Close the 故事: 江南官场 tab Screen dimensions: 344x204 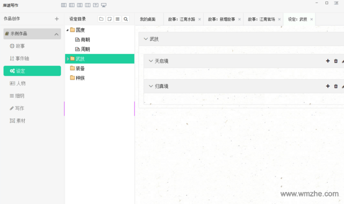tap(279, 19)
